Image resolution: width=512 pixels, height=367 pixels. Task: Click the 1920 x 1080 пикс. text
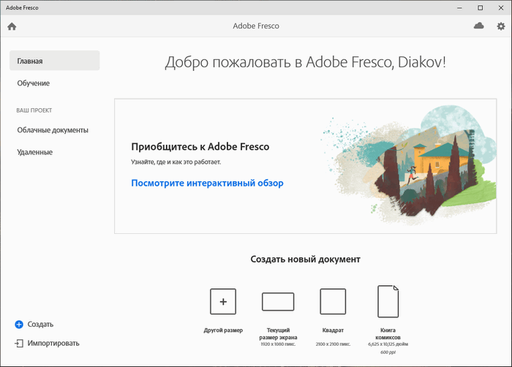click(278, 344)
